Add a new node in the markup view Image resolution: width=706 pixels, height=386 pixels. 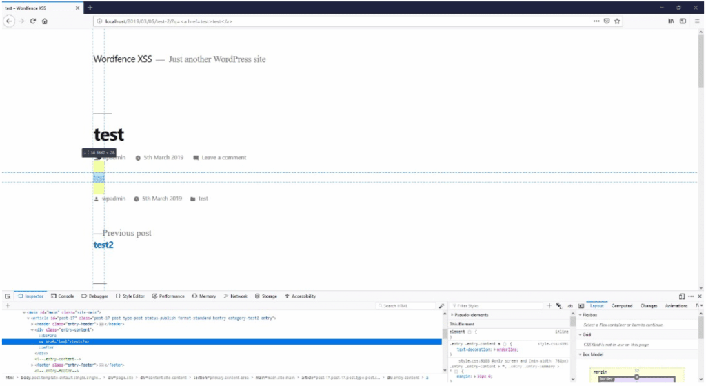pos(8,306)
